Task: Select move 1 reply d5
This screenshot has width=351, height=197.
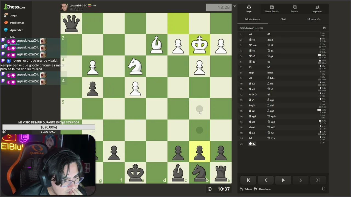Action: click(x=269, y=34)
